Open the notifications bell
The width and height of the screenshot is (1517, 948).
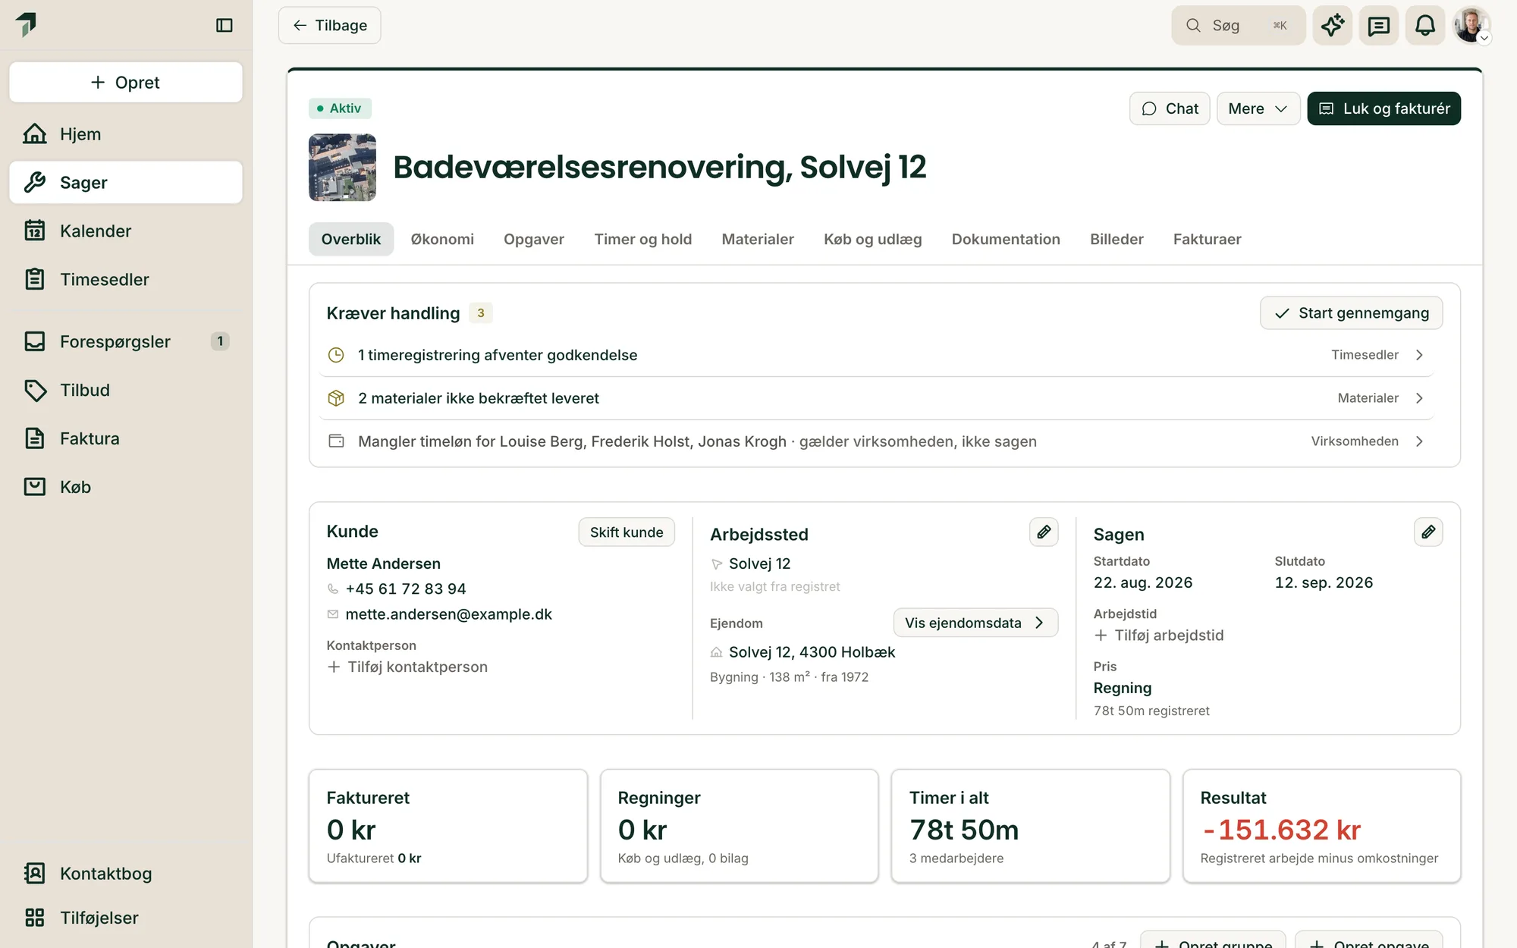pos(1425,25)
